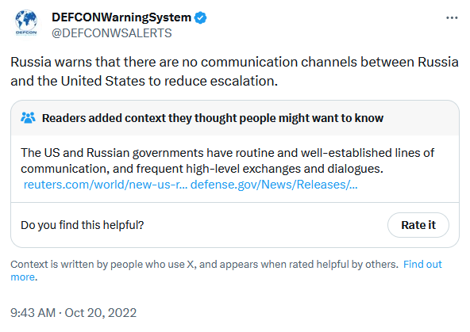Open the reuters.com source link
The width and height of the screenshot is (470, 332).
tap(106, 185)
